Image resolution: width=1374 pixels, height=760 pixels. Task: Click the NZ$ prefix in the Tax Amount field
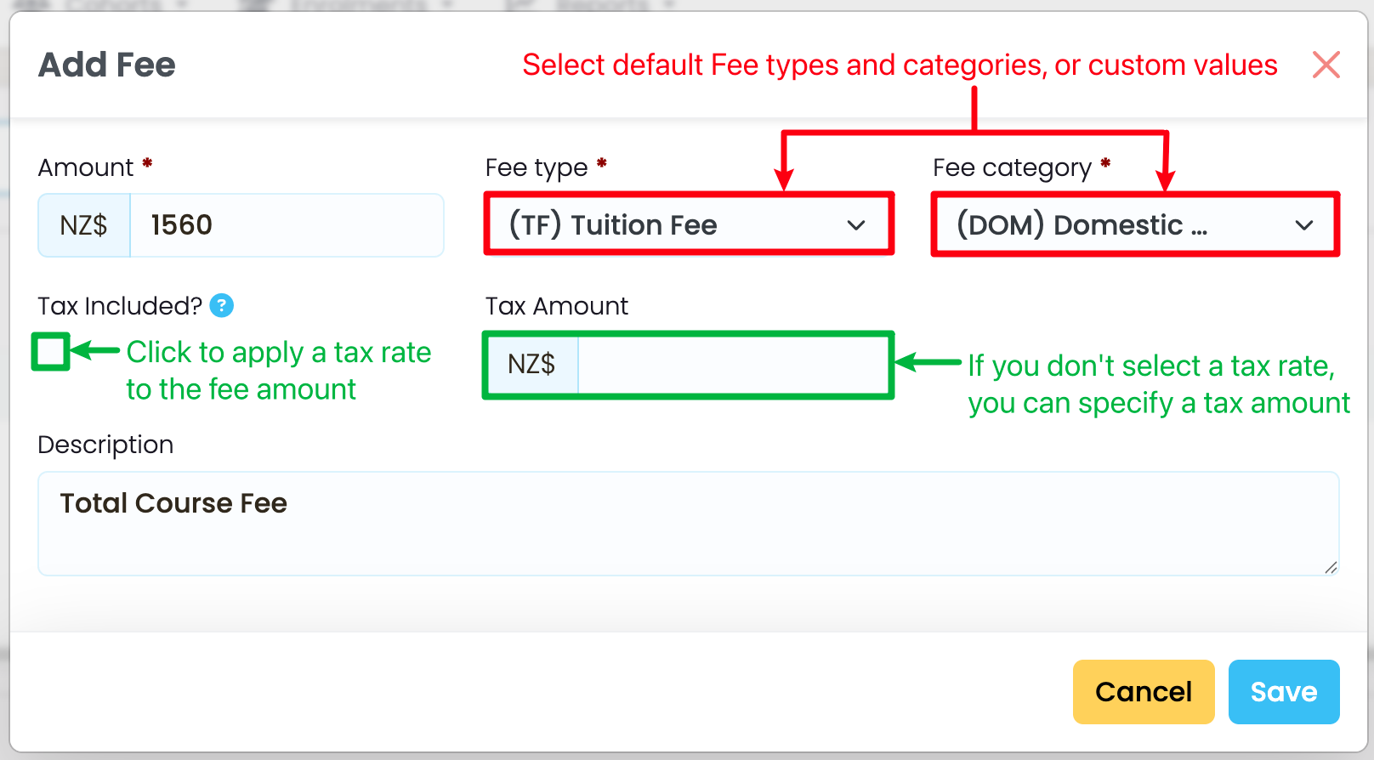531,365
